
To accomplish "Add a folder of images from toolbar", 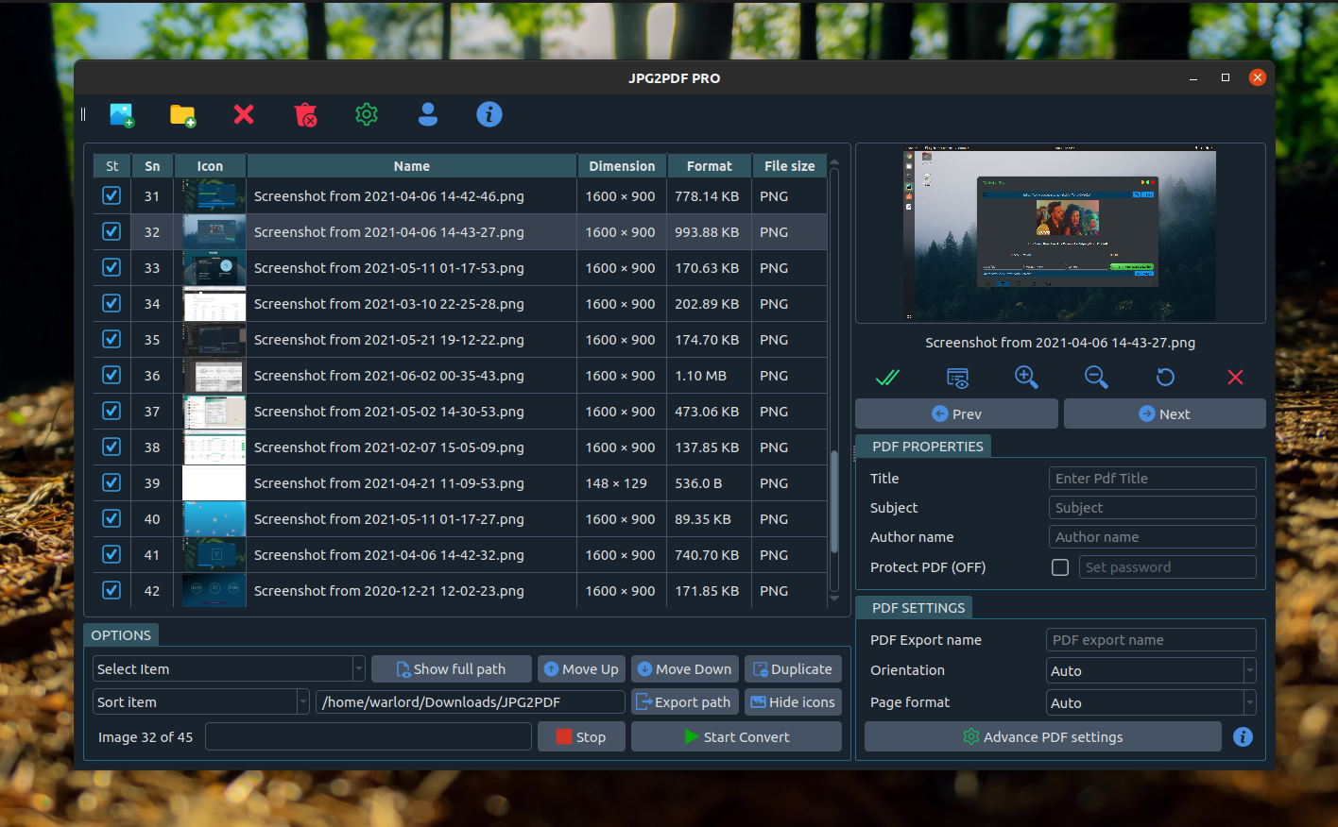I will pyautogui.click(x=182, y=115).
